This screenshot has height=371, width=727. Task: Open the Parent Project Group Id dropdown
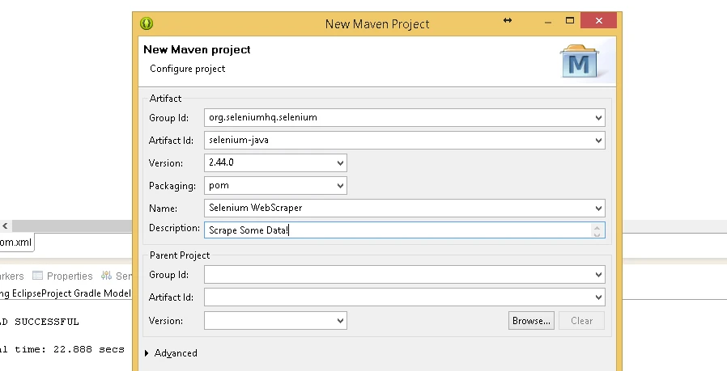coord(598,275)
